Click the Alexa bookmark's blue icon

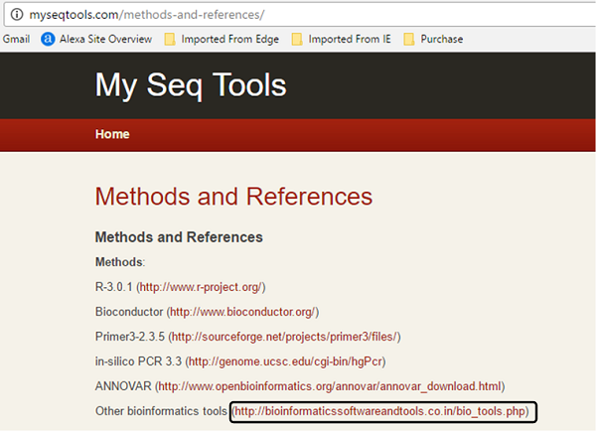tap(48, 39)
